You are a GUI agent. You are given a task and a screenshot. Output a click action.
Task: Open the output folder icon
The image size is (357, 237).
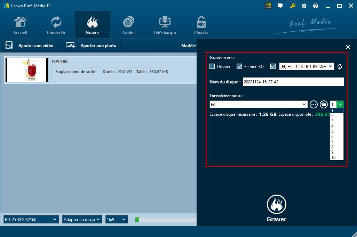tap(324, 104)
